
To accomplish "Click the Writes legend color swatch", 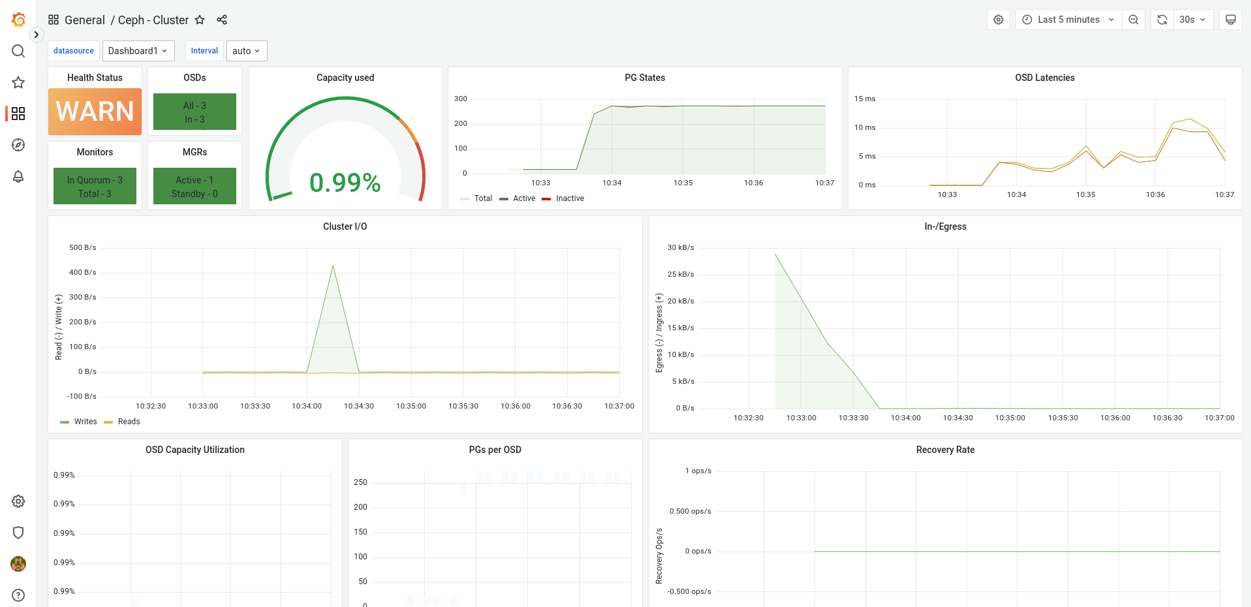I will tap(65, 422).
